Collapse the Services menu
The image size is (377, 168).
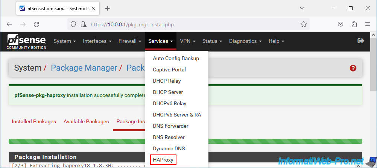(161, 41)
